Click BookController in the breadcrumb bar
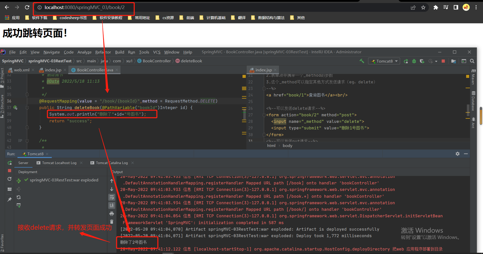Image resolution: width=483 pixels, height=254 pixels. click(154, 61)
